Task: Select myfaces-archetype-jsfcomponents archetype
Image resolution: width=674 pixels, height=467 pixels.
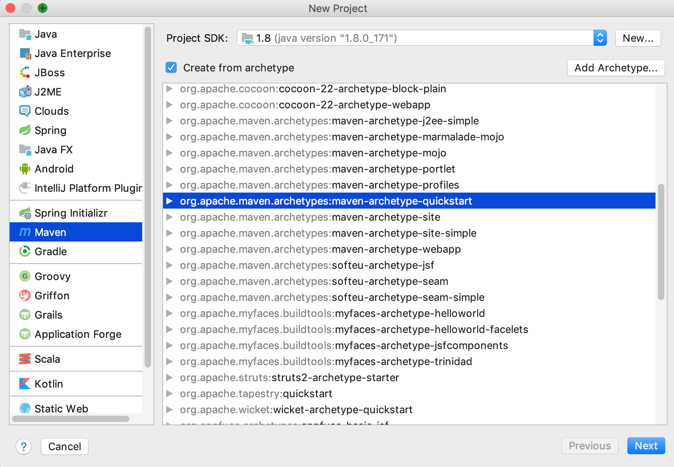Action: coord(409,345)
